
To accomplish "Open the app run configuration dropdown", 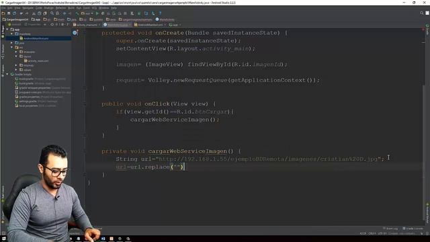I will pos(87,13).
